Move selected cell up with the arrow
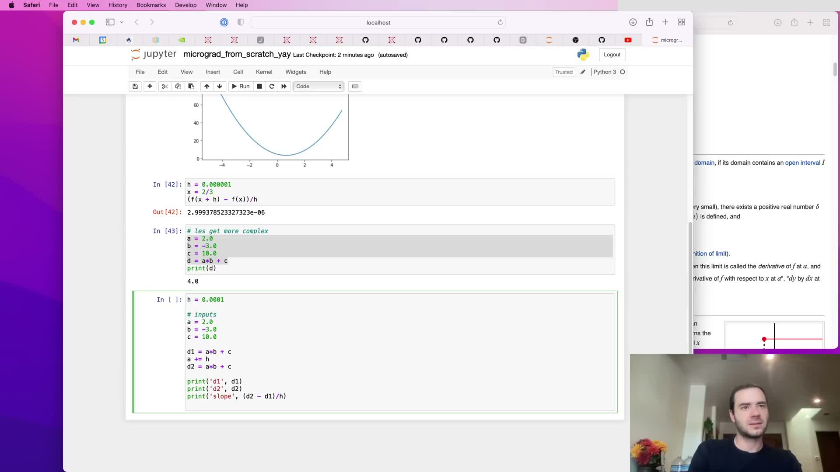840x472 pixels. 206,87
